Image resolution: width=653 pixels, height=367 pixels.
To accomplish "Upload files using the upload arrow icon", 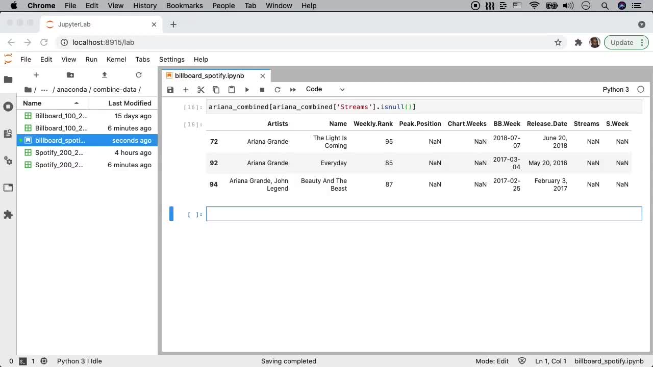I will 105,75.
